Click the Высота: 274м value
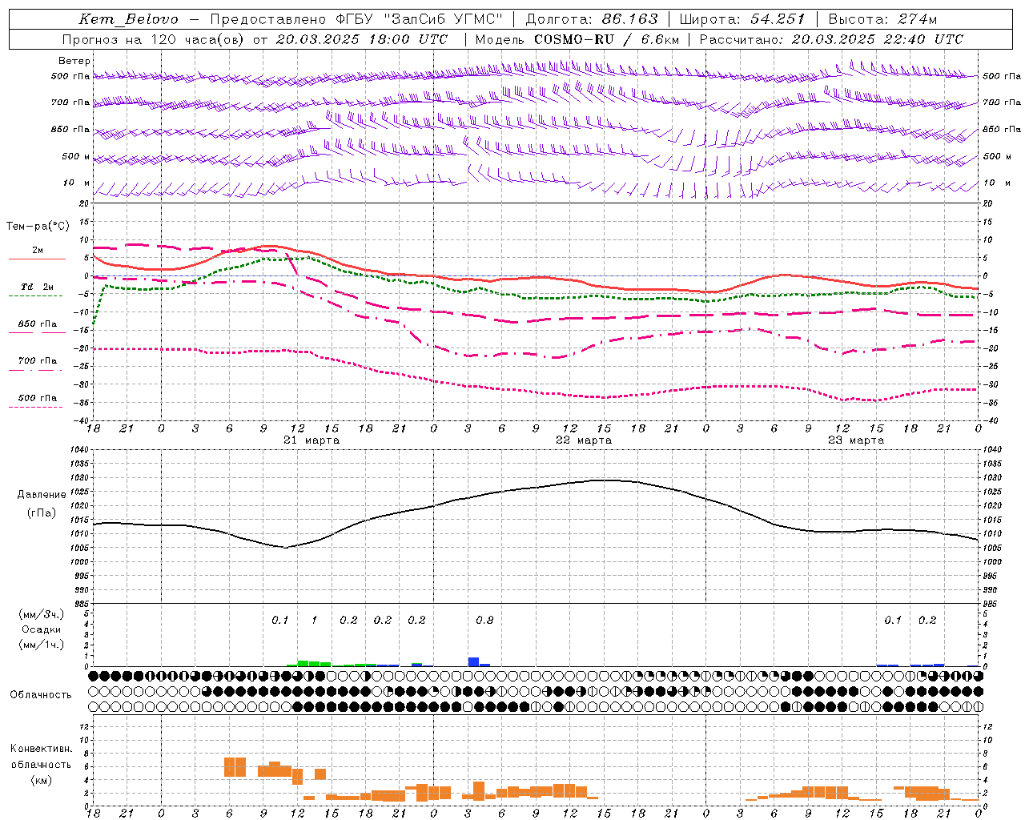 click(882, 19)
